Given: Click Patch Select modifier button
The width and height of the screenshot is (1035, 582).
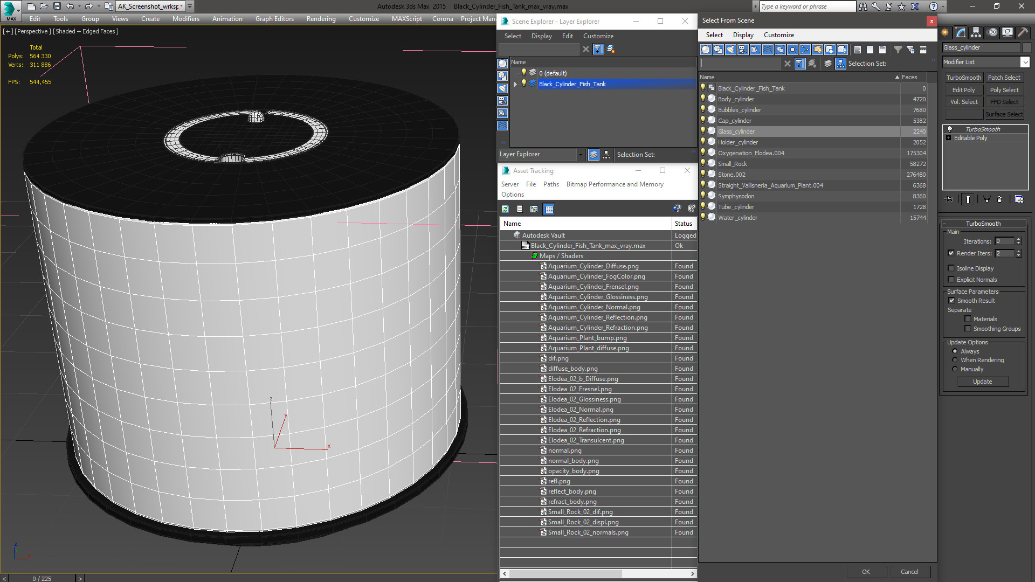Looking at the screenshot, I should pyautogui.click(x=1004, y=78).
